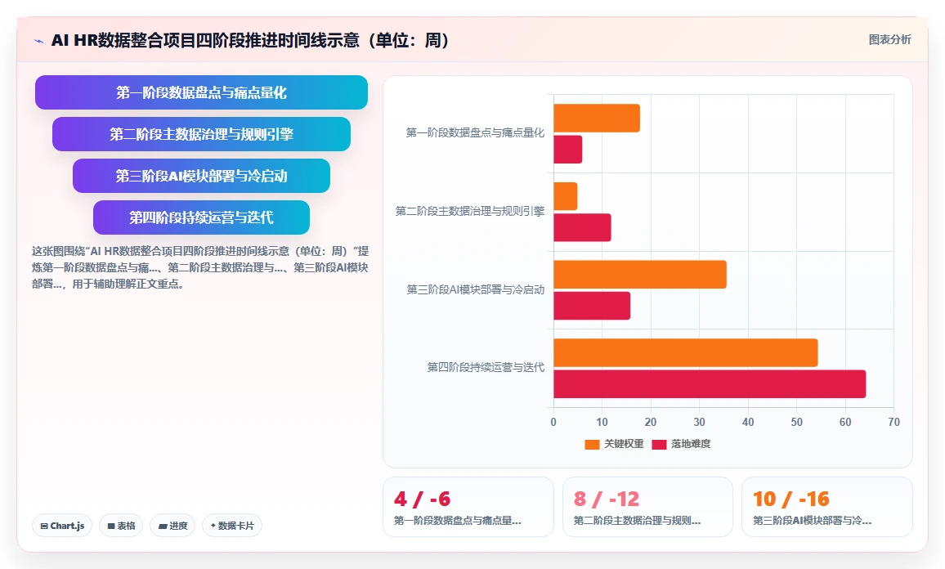Click the 关键权重 legend label text
This screenshot has width=945, height=569.
click(624, 444)
